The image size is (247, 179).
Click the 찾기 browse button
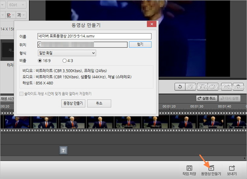click(x=140, y=44)
